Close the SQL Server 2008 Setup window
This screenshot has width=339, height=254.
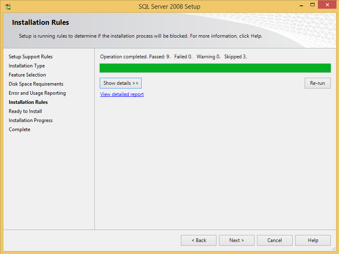click(327, 5)
